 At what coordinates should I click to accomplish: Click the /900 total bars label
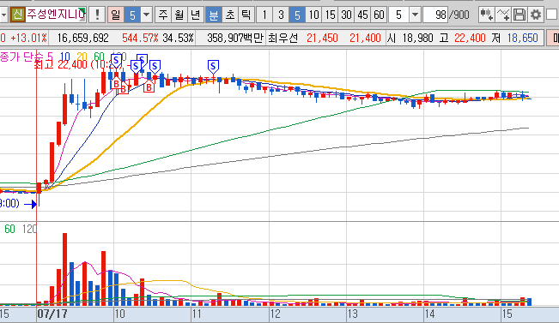459,15
